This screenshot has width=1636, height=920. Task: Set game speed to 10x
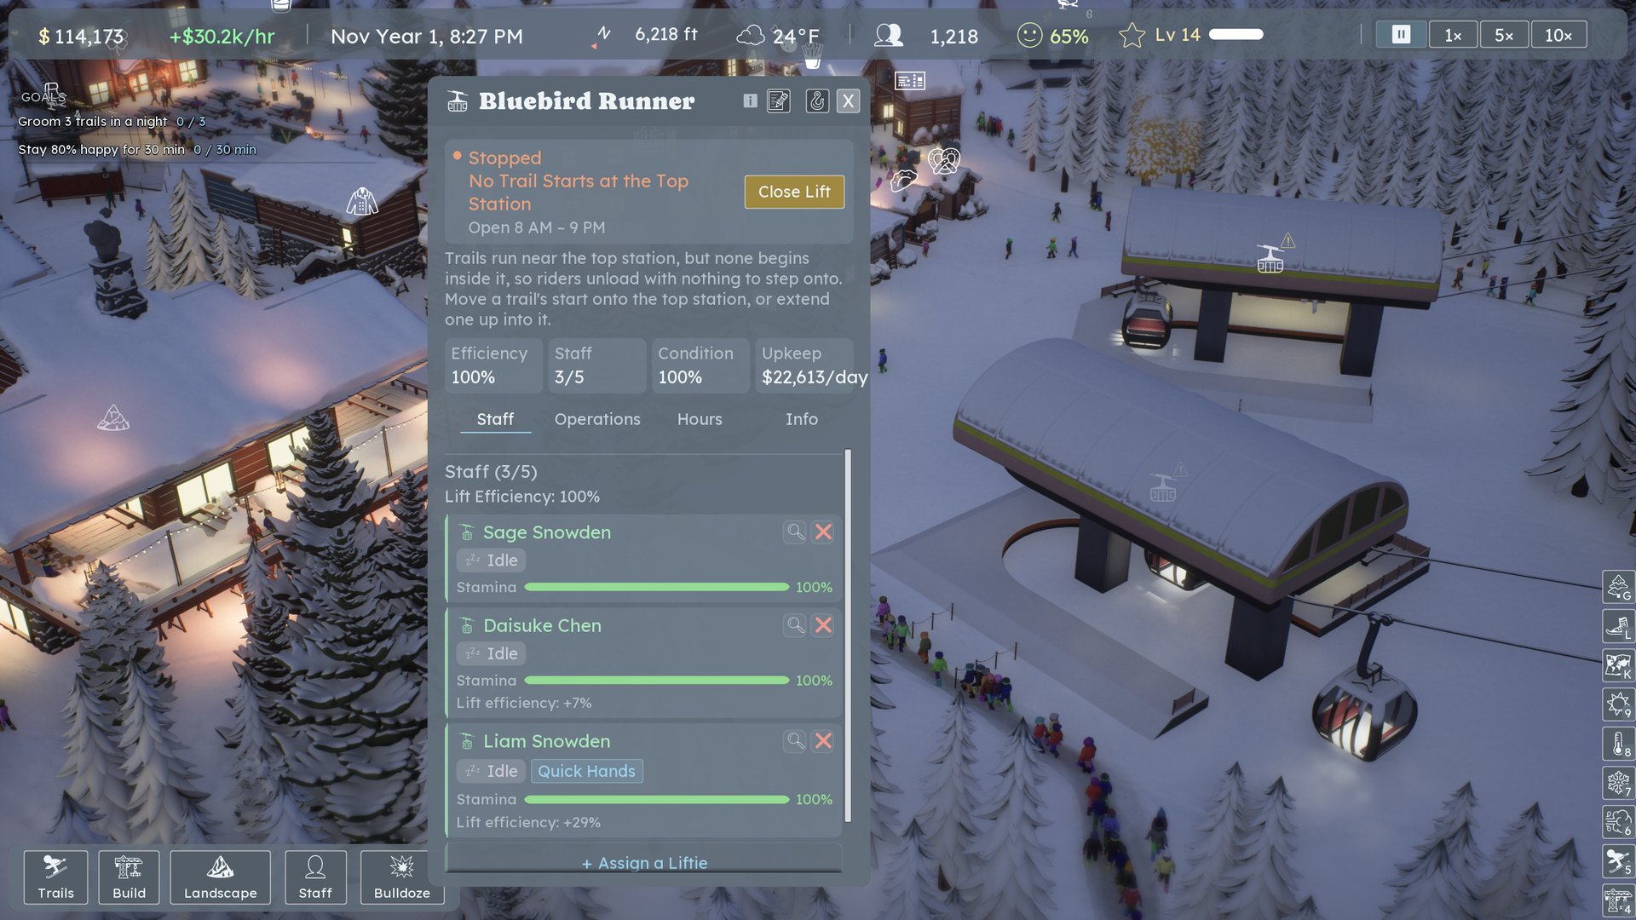[1558, 35]
